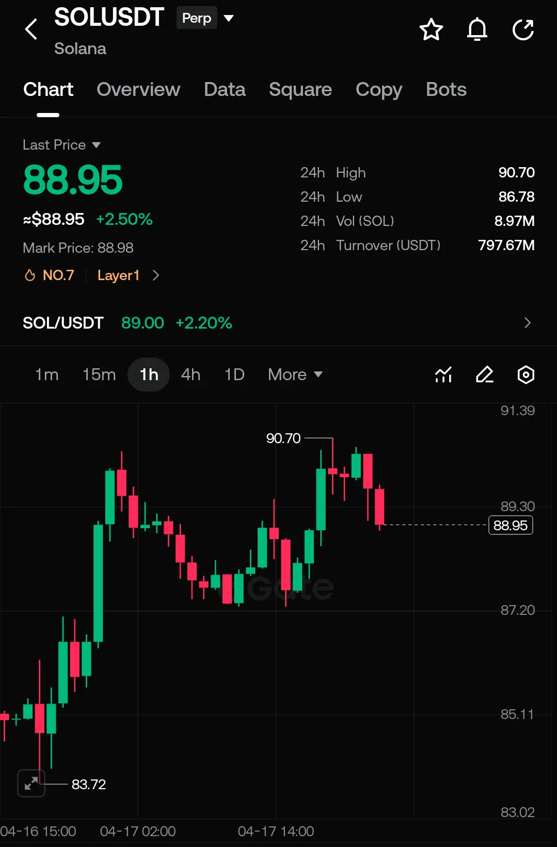This screenshot has height=847, width=557.
Task: Select the 15m timeframe
Action: click(99, 374)
